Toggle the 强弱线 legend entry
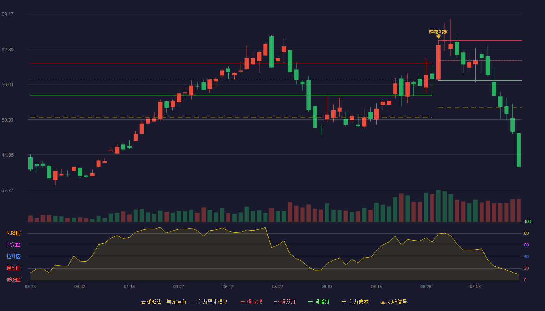This screenshot has width=545, height=311. click(285, 302)
